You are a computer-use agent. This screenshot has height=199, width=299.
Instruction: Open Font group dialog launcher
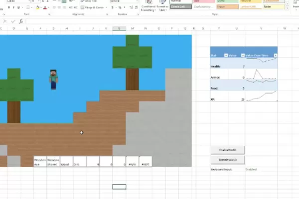pos(49,14)
